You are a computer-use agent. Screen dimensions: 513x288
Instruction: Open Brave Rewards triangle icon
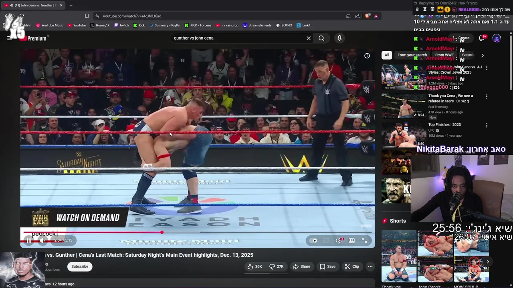[376, 16]
